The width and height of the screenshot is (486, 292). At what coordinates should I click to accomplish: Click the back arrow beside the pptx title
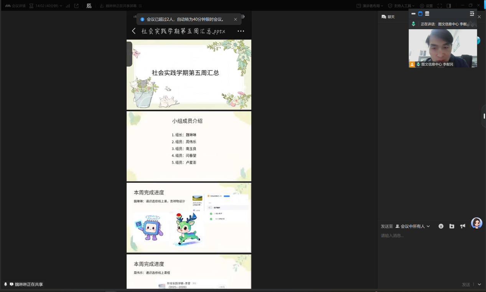pos(134,31)
